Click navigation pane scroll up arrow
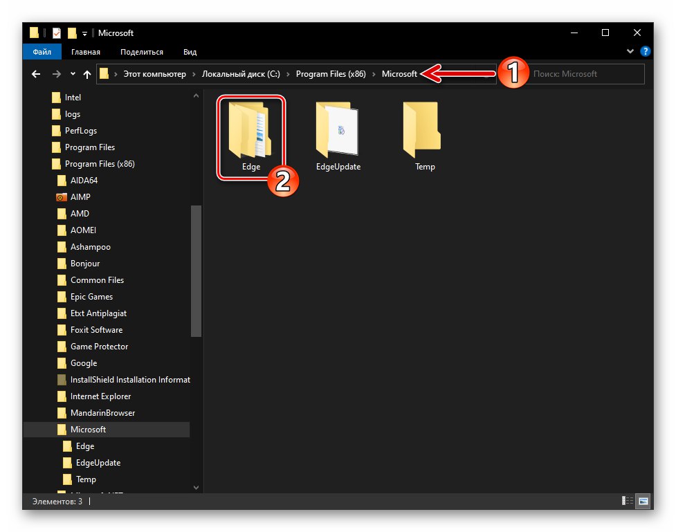The width and height of the screenshot is (676, 532). click(196, 95)
